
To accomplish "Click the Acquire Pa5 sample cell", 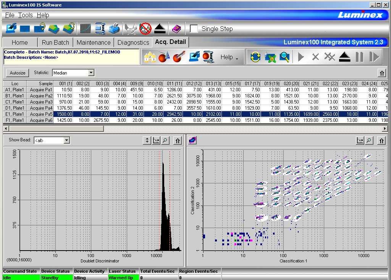I will 40,114.
